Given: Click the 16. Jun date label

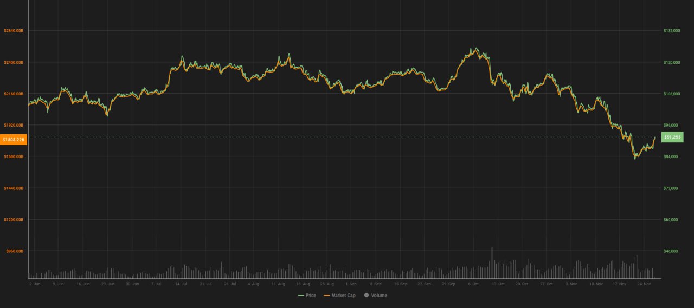Looking at the screenshot, I should 83,284.
